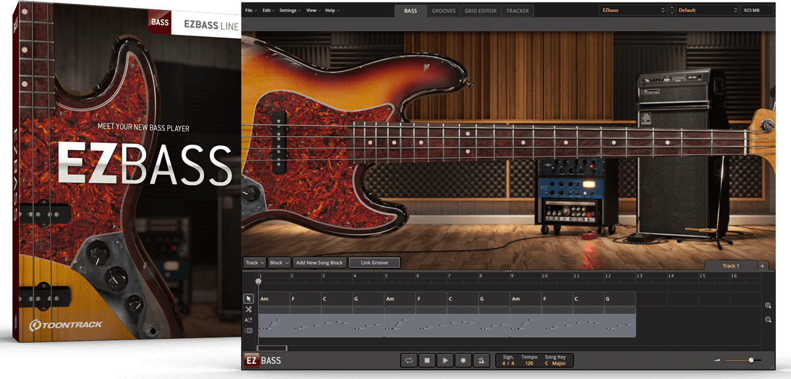791x379 pixels.
Task: Open the TRACKER tab
Action: click(x=517, y=11)
